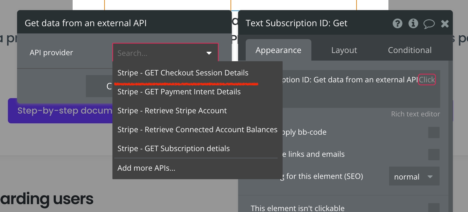Close the Text Subscription ID editor
The height and width of the screenshot is (212, 468).
(x=445, y=24)
